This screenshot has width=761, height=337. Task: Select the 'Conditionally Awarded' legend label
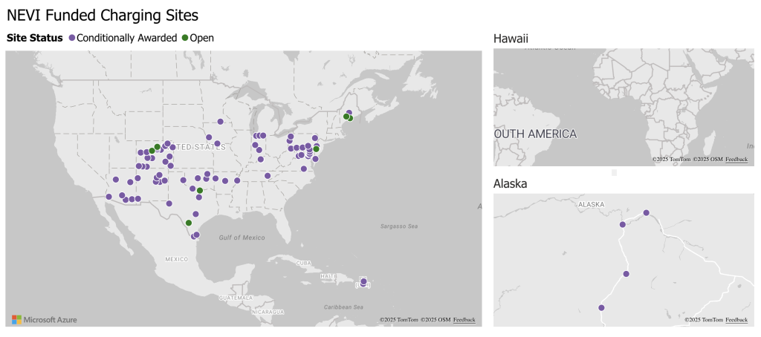(126, 37)
